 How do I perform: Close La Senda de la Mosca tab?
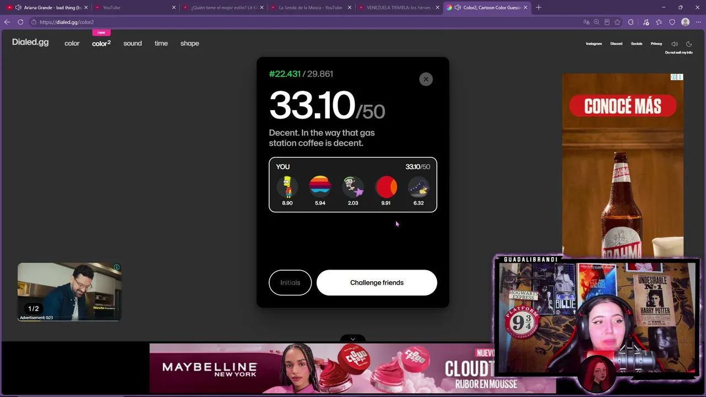tap(349, 8)
